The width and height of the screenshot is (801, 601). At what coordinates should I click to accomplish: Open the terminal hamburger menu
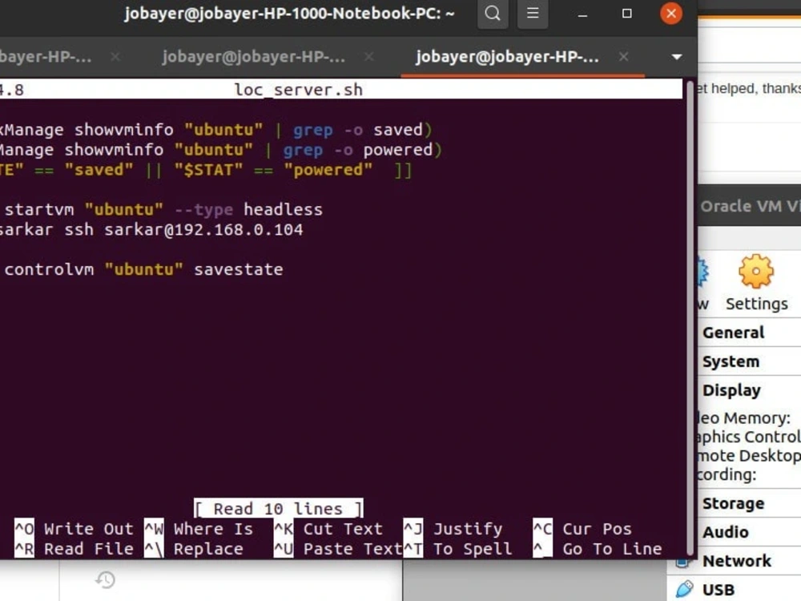[x=532, y=14]
